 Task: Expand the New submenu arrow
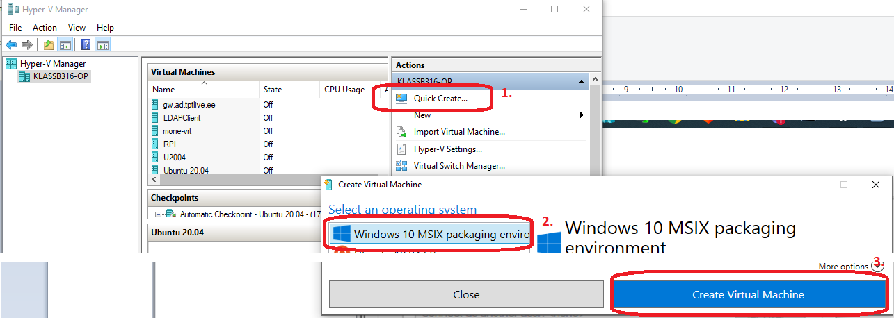581,115
